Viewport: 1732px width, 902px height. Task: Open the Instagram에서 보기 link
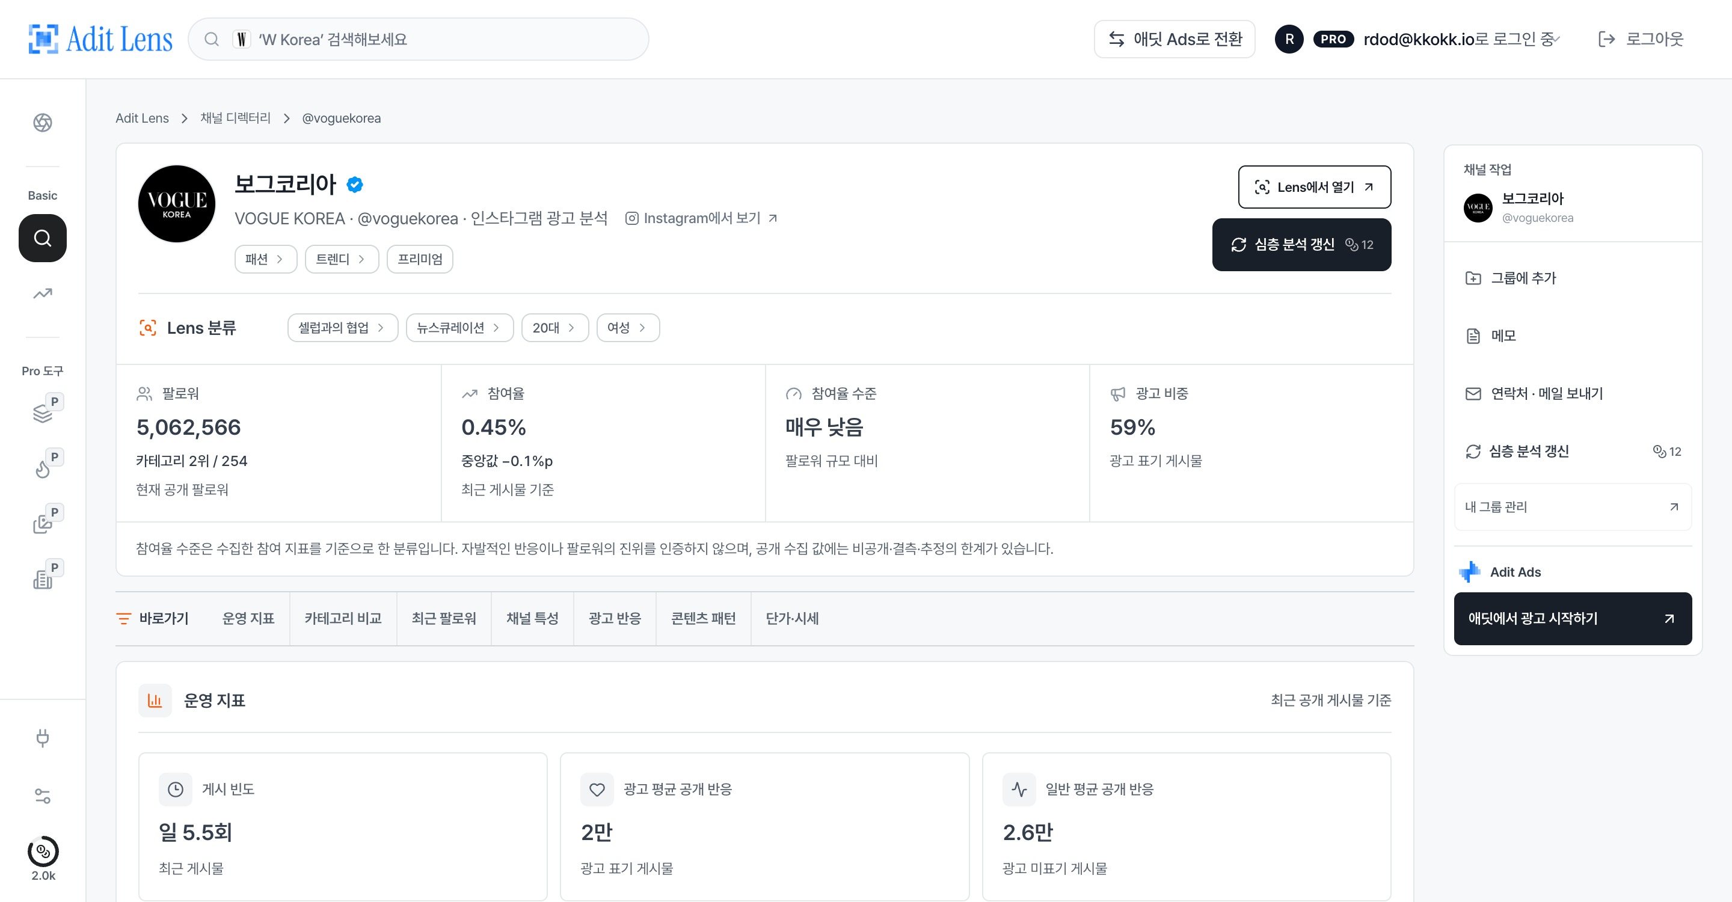click(701, 218)
